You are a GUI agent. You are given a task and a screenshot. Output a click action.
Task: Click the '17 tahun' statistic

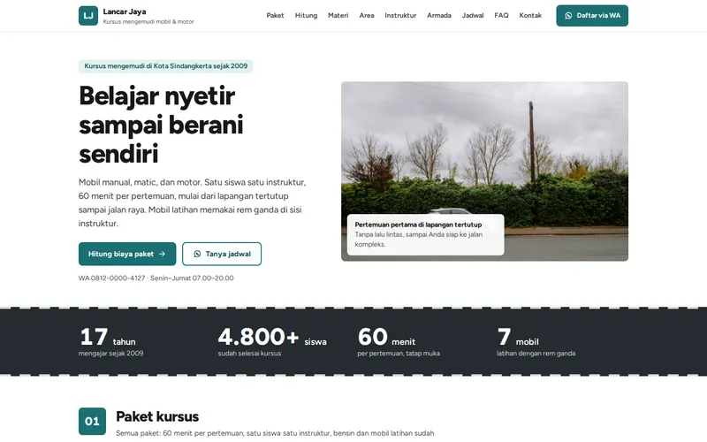pos(108,337)
